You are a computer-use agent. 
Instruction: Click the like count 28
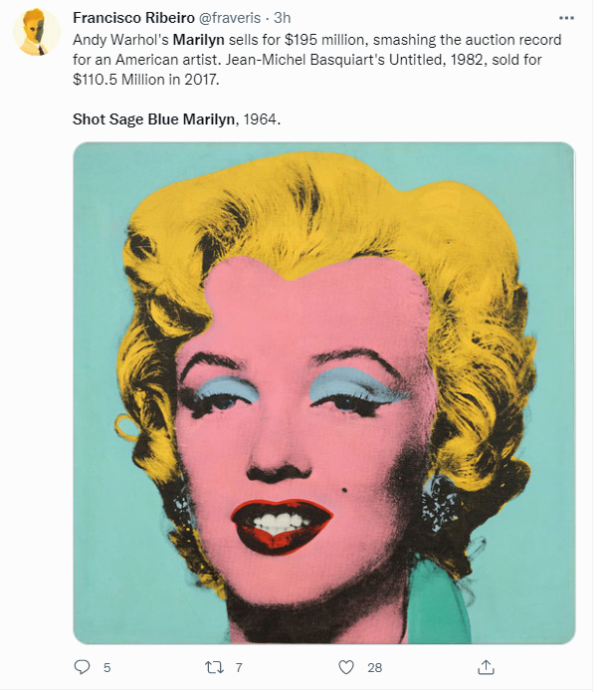coord(375,668)
